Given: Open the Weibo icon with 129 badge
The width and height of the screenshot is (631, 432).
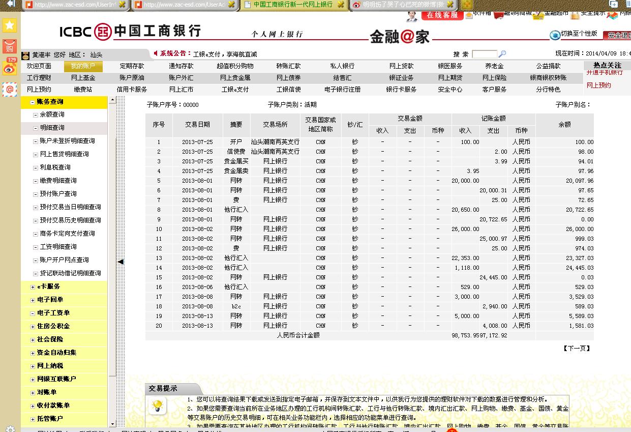Looking at the screenshot, I should tap(10, 68).
